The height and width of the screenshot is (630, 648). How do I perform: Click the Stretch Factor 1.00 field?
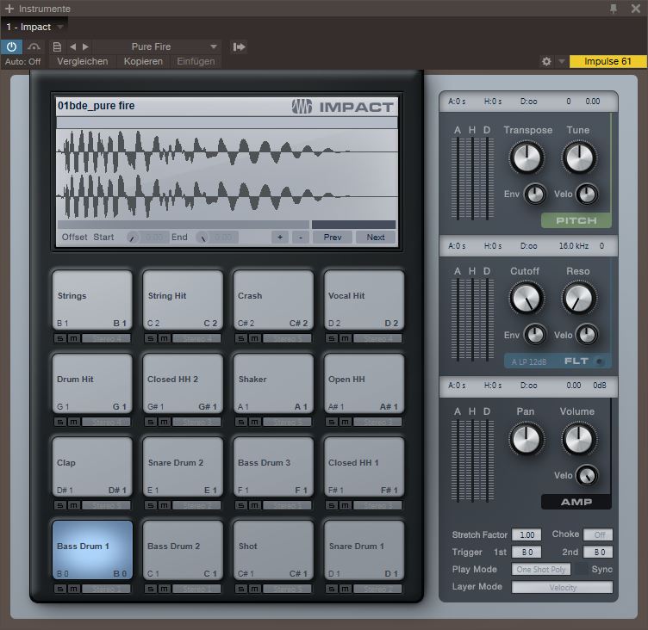click(x=526, y=534)
